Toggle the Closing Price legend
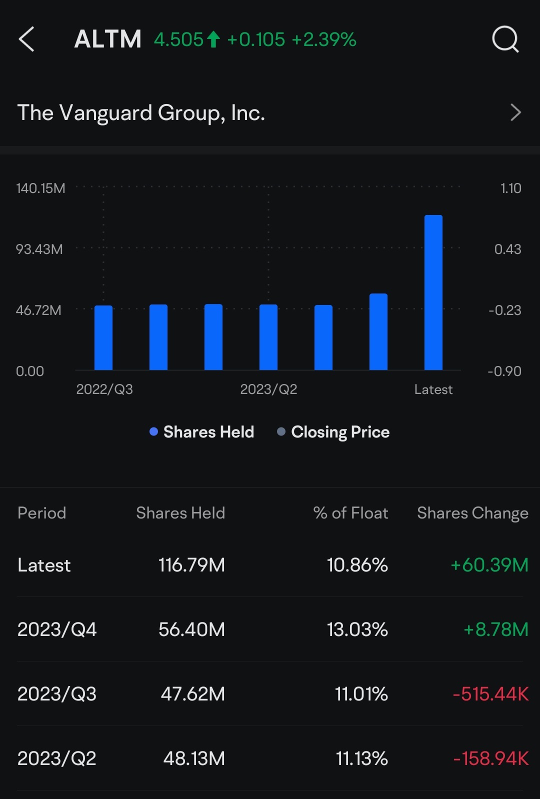The height and width of the screenshot is (799, 540). point(333,431)
